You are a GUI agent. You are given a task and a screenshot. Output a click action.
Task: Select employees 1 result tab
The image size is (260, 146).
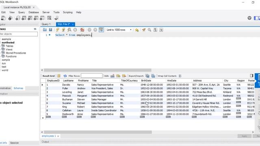pyautogui.click(x=49, y=136)
